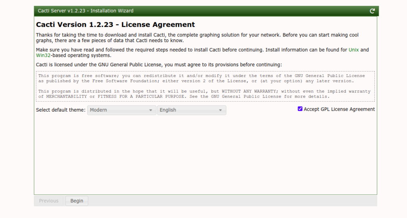Viewport: 407px width, 218px height.
Task: Open the Win32 install information link
Action: click(x=43, y=55)
